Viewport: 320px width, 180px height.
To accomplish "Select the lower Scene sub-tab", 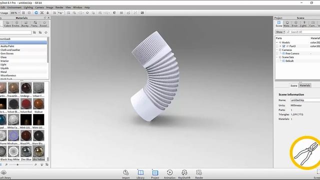I will [x=293, y=85].
